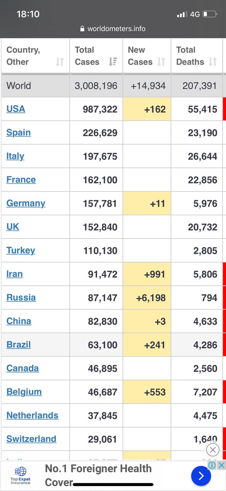Open the Russia country link
Image resolution: width=226 pixels, height=491 pixels.
point(21,298)
